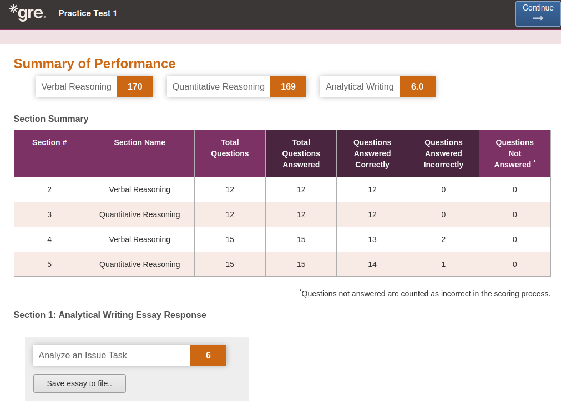
Task: Click the Continue arrow button
Action: (538, 13)
